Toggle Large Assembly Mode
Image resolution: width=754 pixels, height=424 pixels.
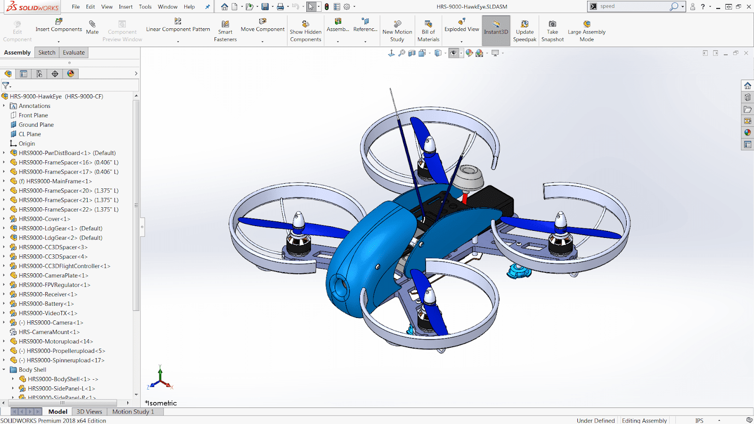coord(587,30)
